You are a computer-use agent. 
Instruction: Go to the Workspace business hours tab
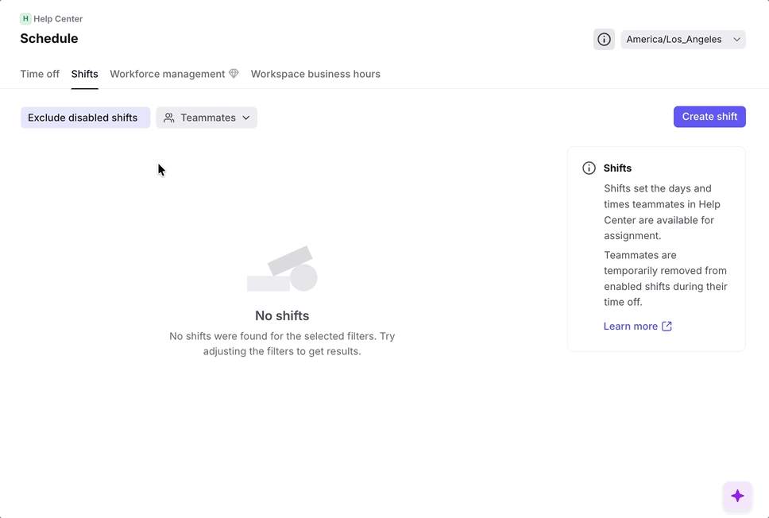pyautogui.click(x=315, y=74)
